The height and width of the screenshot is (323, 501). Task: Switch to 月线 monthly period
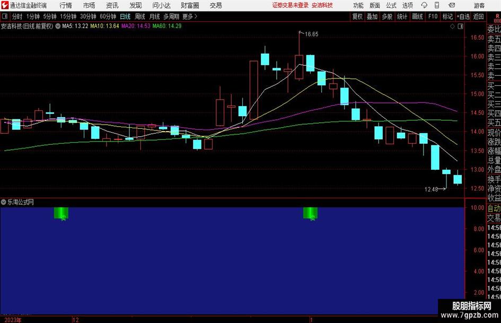tap(155, 16)
